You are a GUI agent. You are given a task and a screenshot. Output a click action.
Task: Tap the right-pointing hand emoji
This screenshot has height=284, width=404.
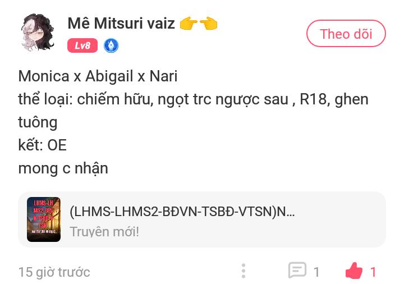point(189,24)
